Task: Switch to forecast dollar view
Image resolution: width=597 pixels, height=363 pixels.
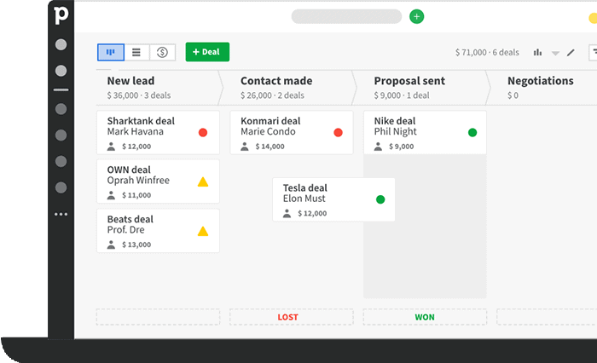Action: pos(163,52)
